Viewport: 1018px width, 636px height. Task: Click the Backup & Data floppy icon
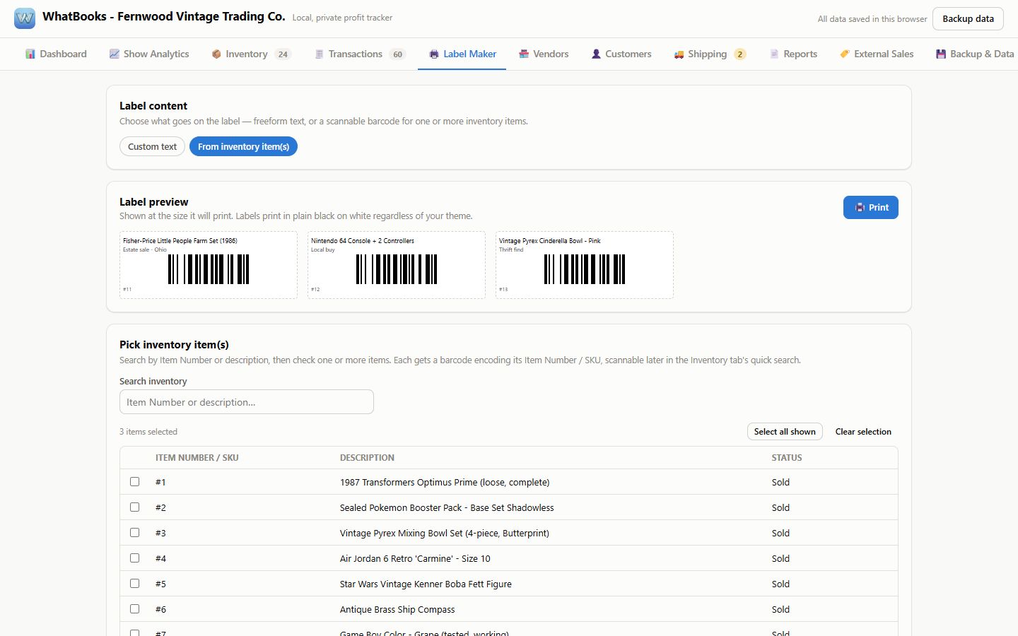(x=941, y=54)
